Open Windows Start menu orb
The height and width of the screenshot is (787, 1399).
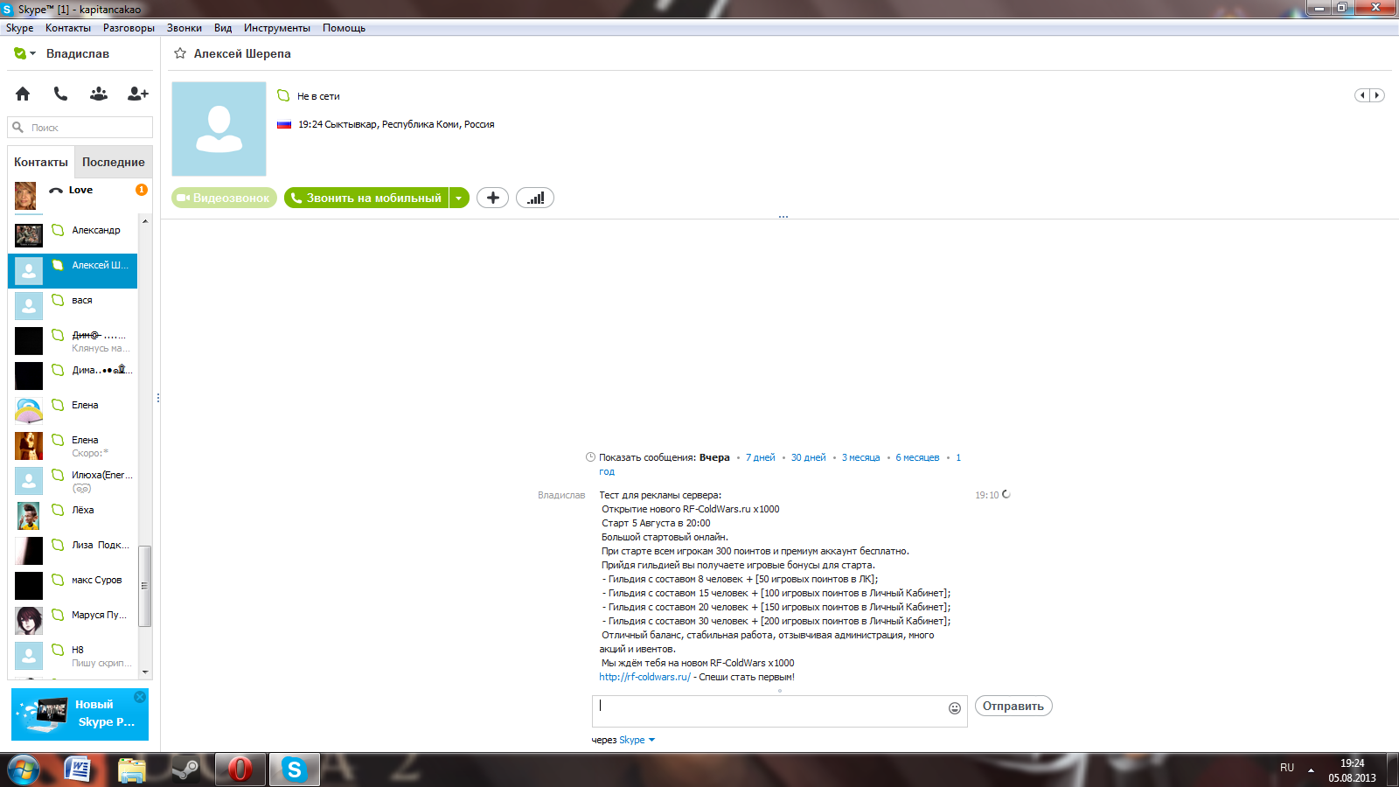pyautogui.click(x=24, y=770)
